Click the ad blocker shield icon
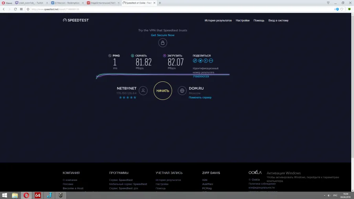The height and width of the screenshot is (199, 354). (337, 9)
